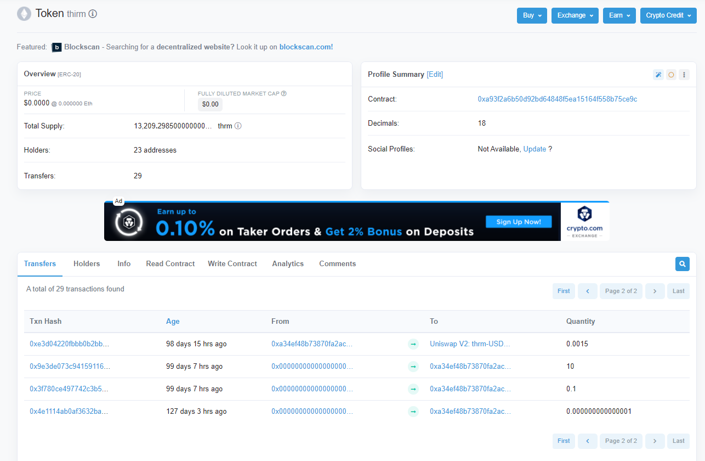Open transaction hash 0xe3d04220fbbb0b2bb...
The image size is (705, 461).
click(x=70, y=344)
